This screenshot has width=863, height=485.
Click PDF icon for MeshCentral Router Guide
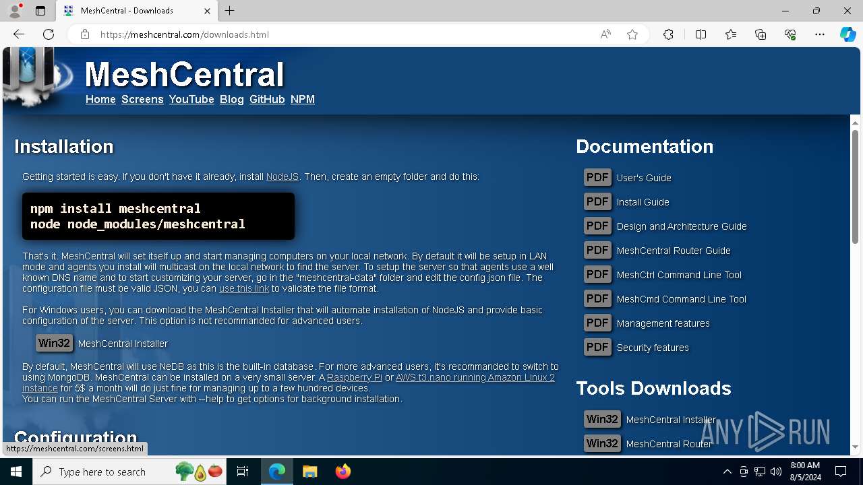[x=597, y=250]
